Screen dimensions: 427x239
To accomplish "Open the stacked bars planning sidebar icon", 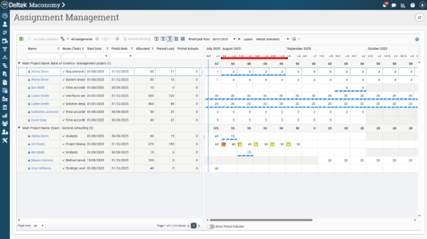I will tap(5, 66).
